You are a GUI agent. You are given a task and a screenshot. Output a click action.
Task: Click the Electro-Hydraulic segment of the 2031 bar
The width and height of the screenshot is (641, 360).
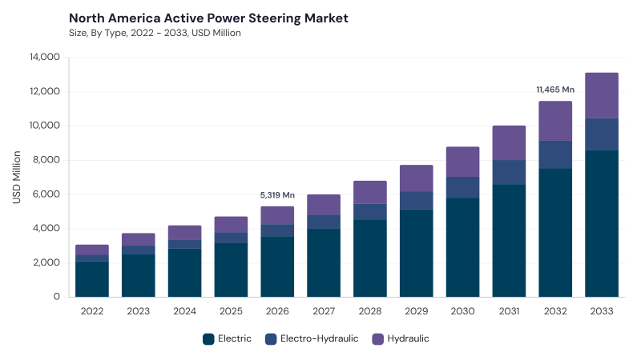point(509,173)
